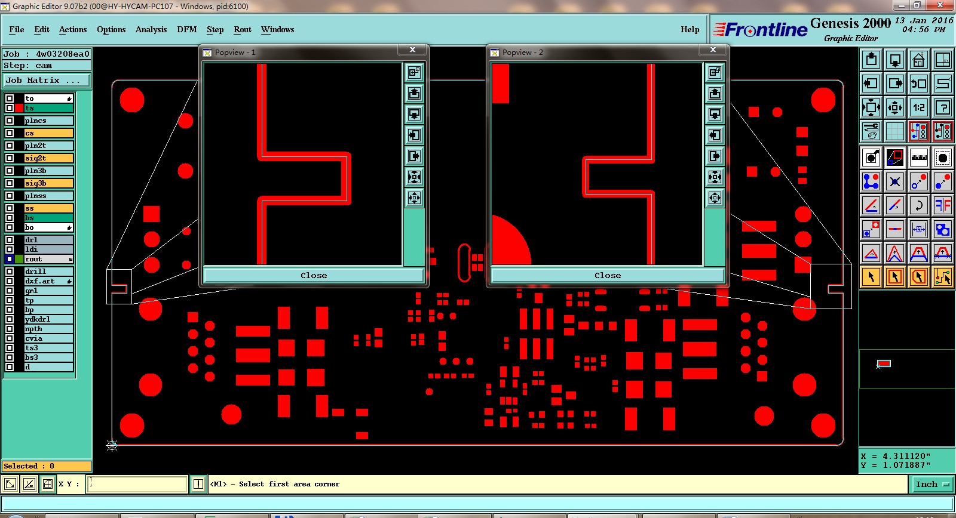Select the plain arrow pointer tool
Screen dimensions: 956x518
tap(871, 277)
